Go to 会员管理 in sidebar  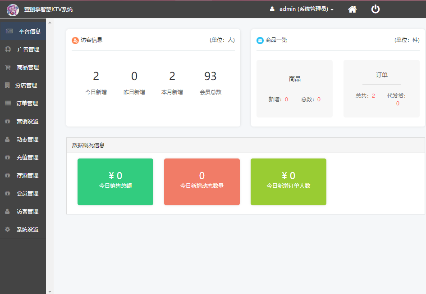point(23,193)
